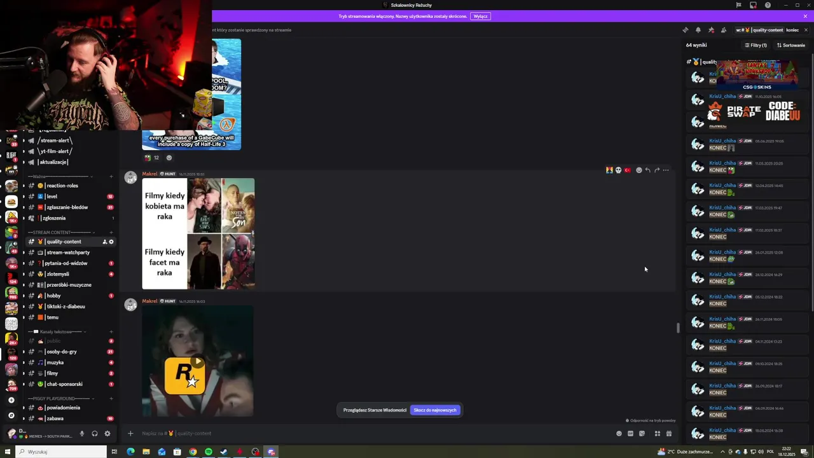
Task: Open pytania-od-widzów channel
Action: click(71, 263)
